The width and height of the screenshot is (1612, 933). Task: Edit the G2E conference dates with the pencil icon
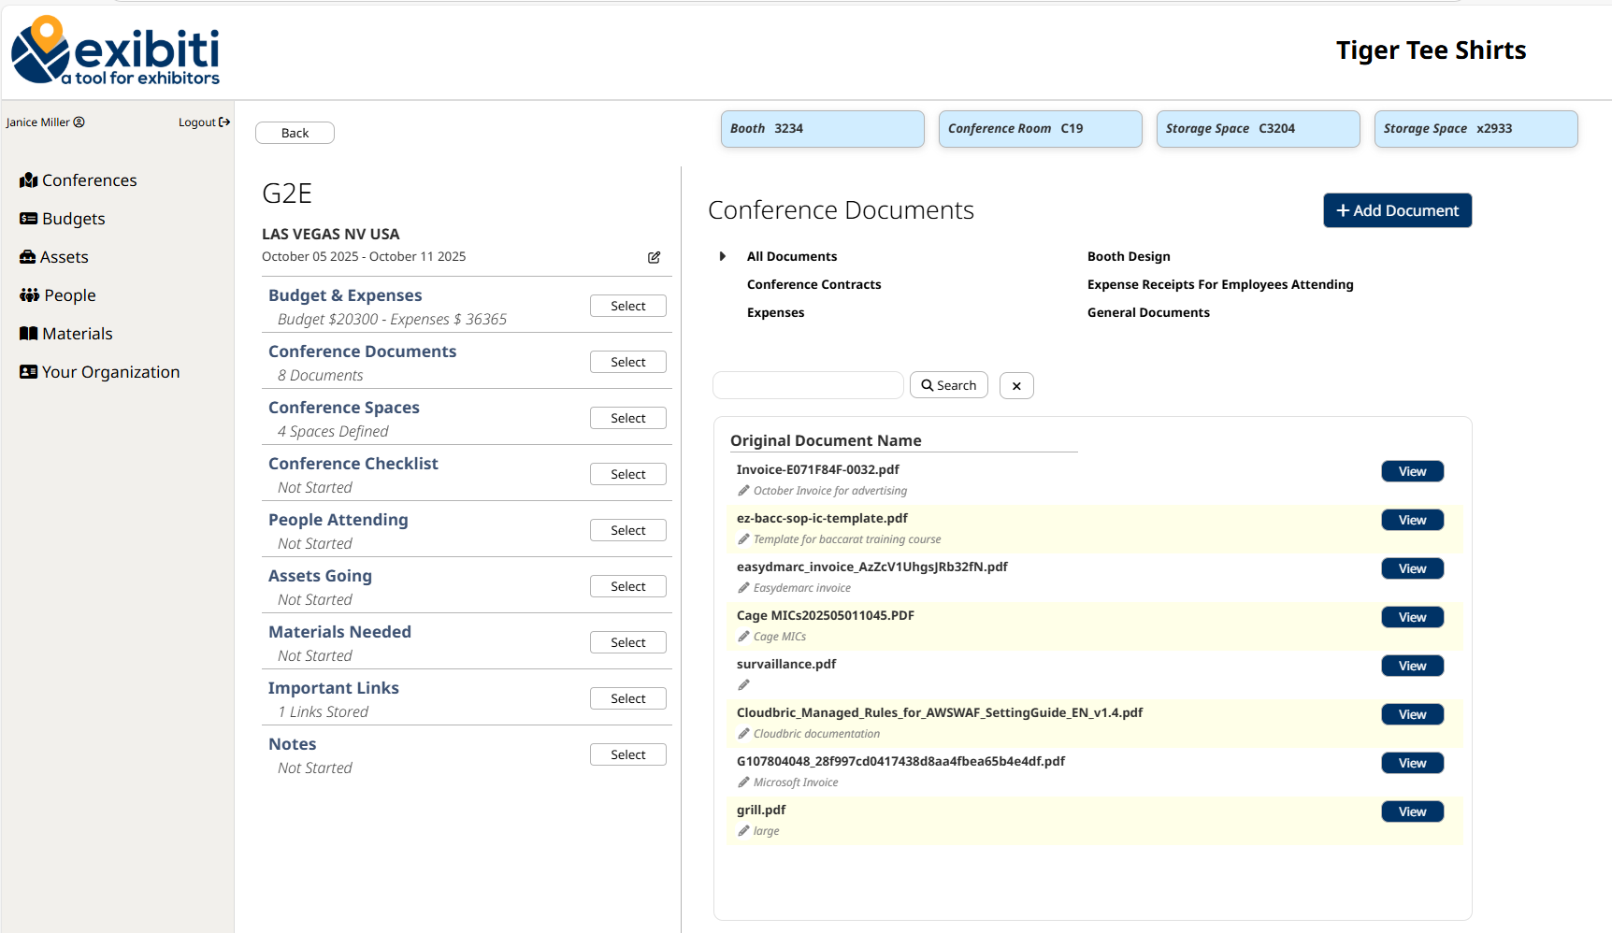click(x=654, y=257)
